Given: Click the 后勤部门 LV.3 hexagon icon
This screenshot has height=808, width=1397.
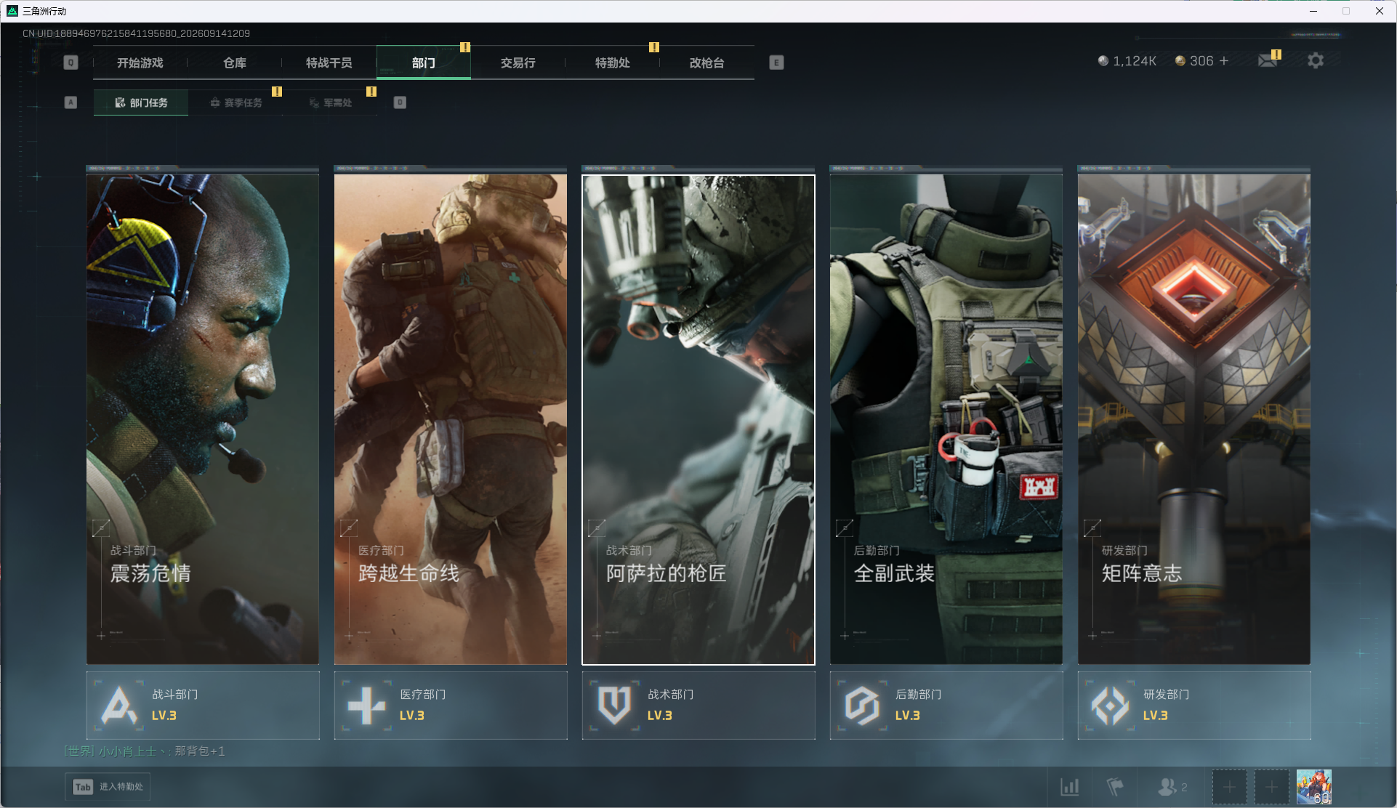Looking at the screenshot, I should click(x=862, y=705).
